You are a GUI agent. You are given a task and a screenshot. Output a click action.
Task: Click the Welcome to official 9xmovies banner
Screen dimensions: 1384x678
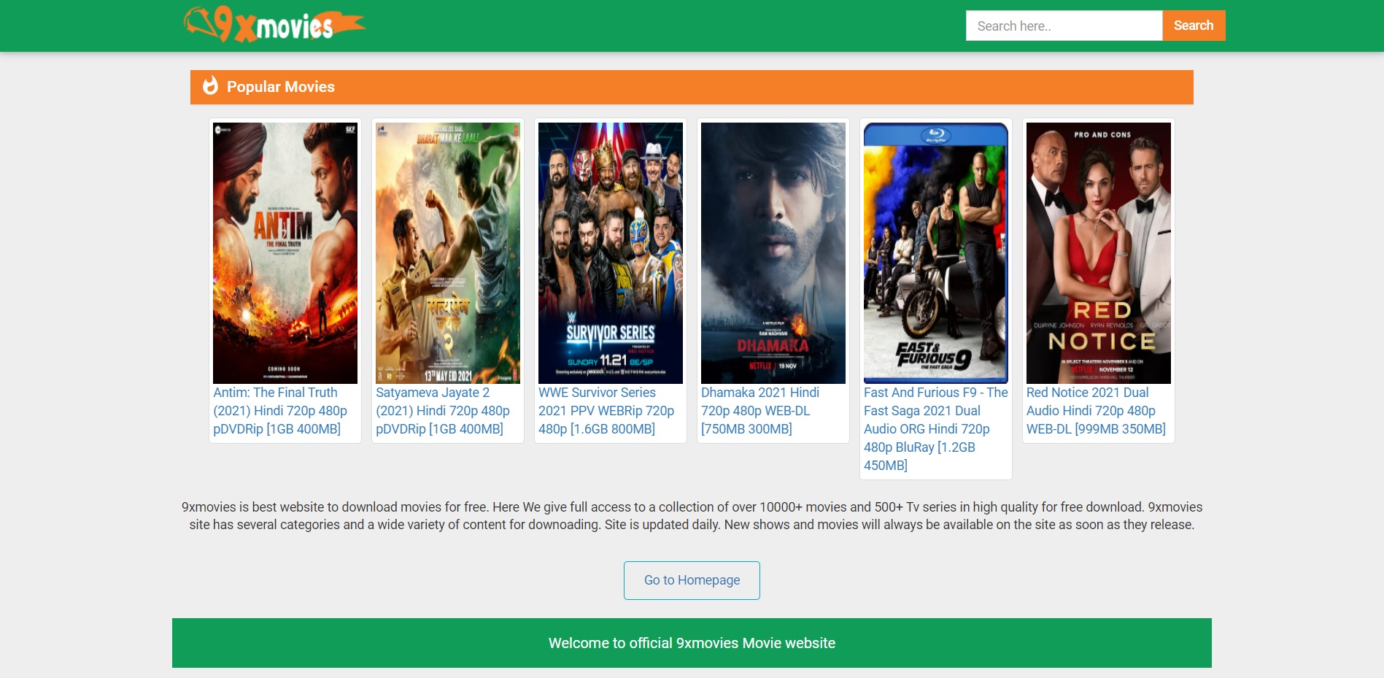click(692, 643)
